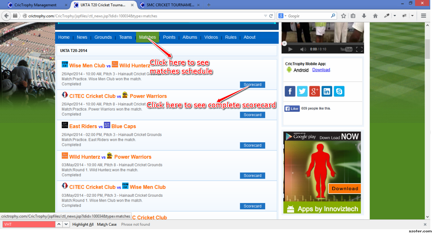Click the Skype icon

339,91
